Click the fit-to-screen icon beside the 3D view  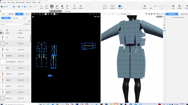[164, 31]
